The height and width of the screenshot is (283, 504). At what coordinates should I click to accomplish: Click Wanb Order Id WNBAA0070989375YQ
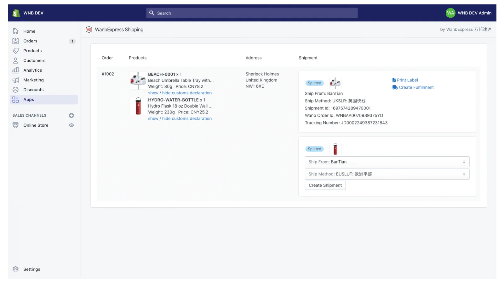[x=359, y=115]
